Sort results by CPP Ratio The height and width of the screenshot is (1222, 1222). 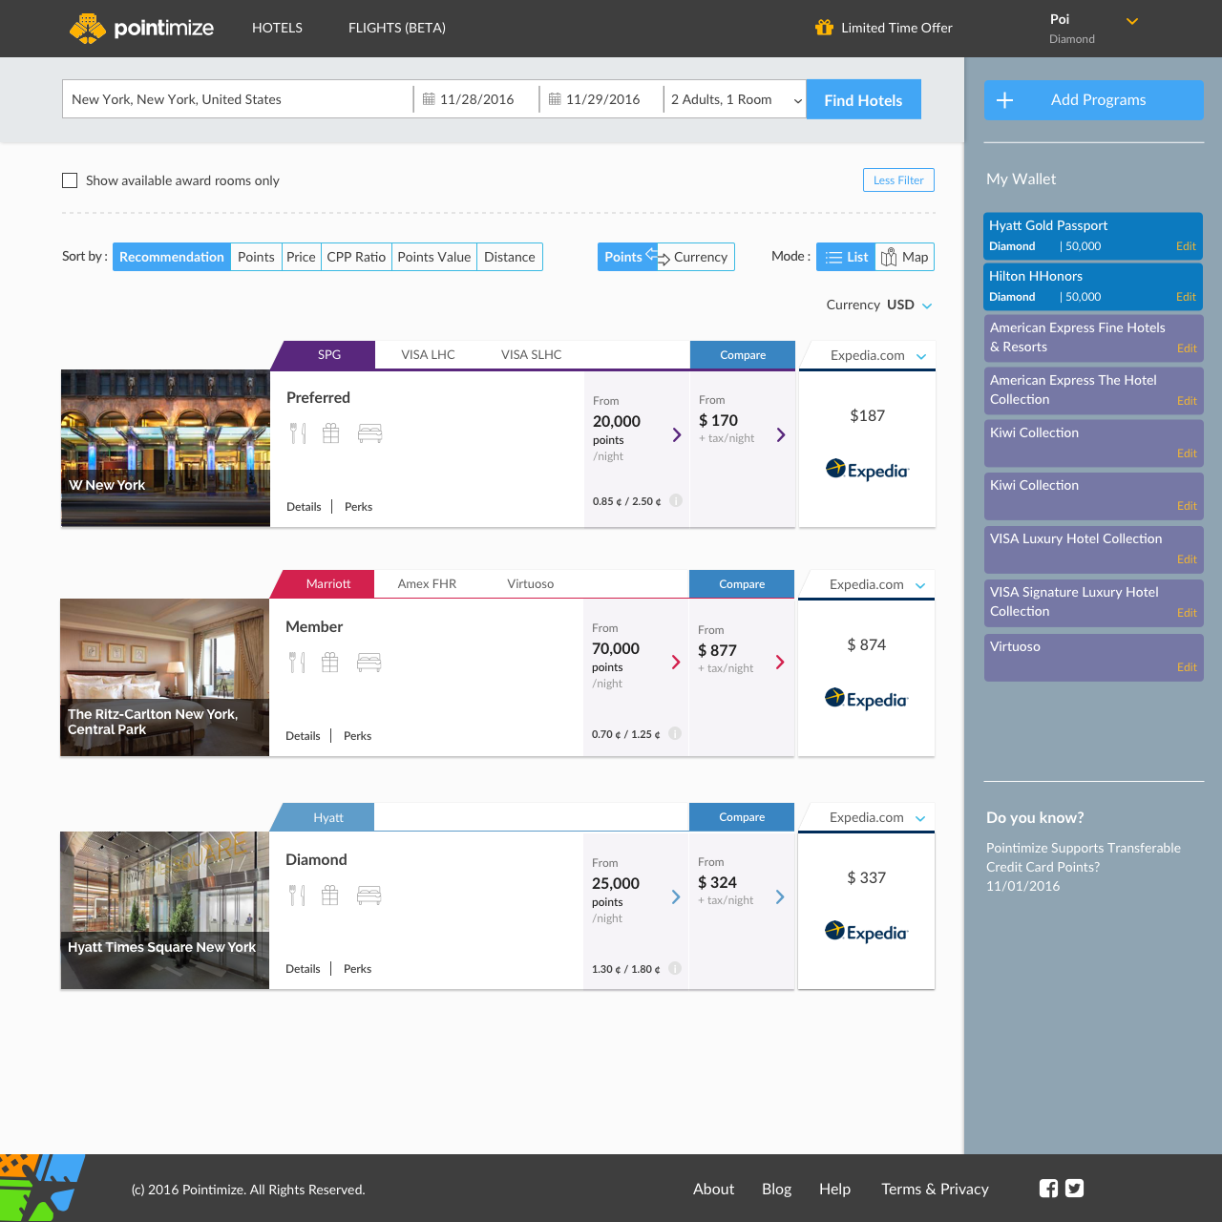[356, 257]
